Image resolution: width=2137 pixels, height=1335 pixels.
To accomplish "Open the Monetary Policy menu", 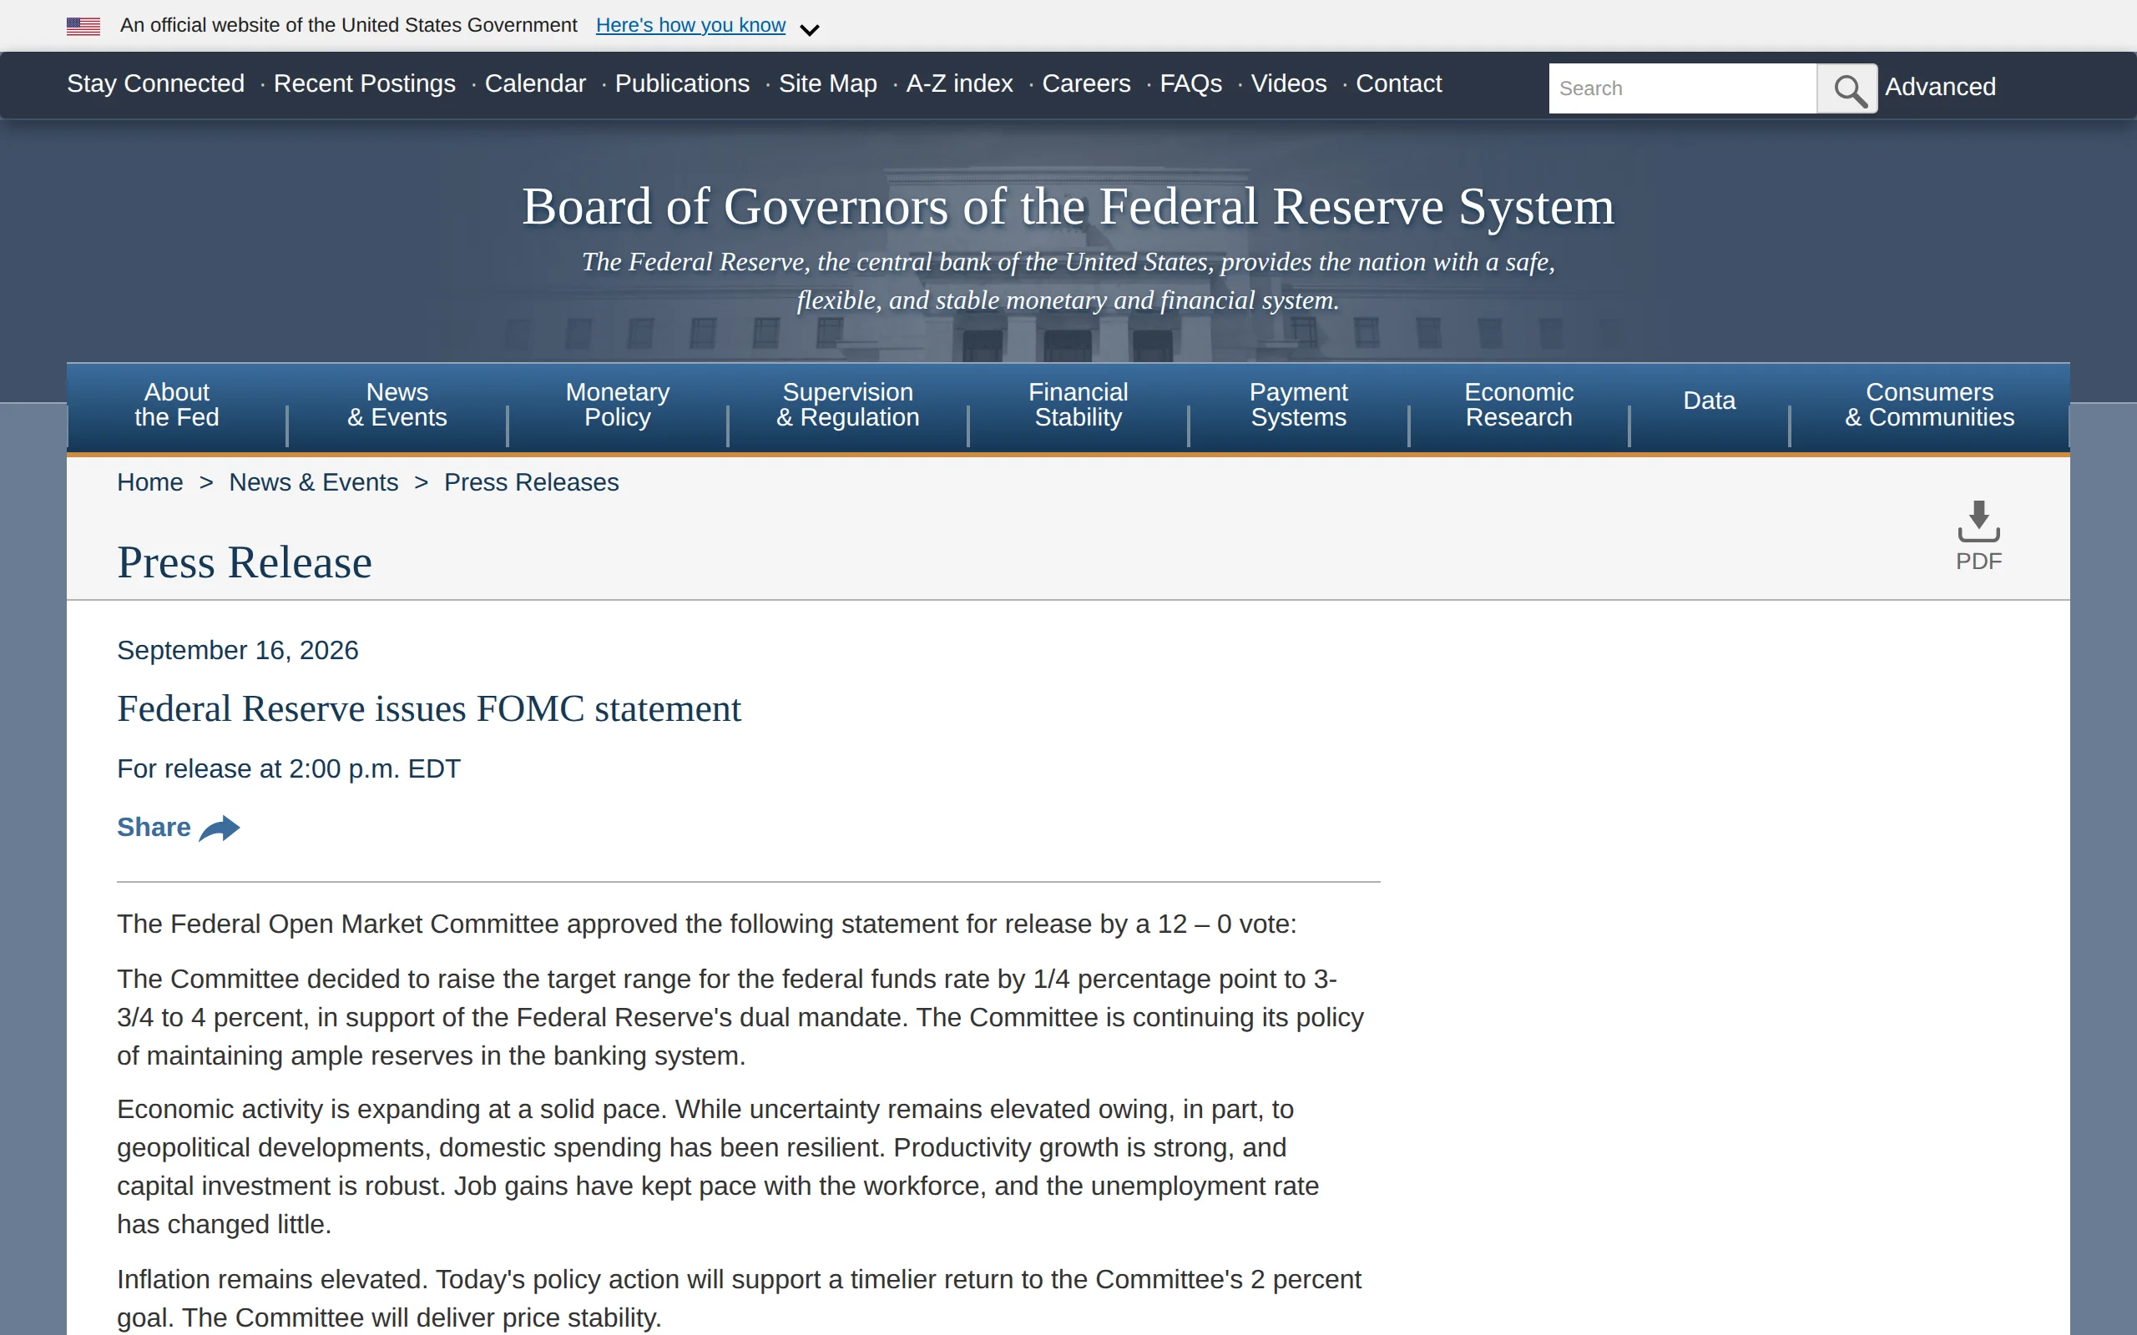I will [x=617, y=406].
